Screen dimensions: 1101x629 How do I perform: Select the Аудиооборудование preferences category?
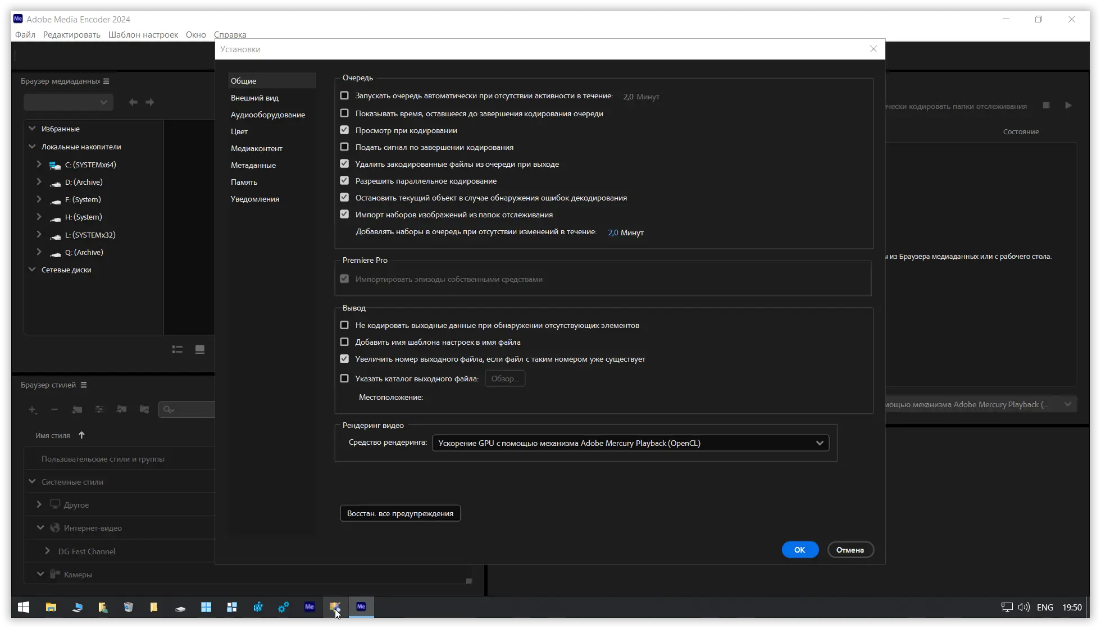pyautogui.click(x=267, y=115)
